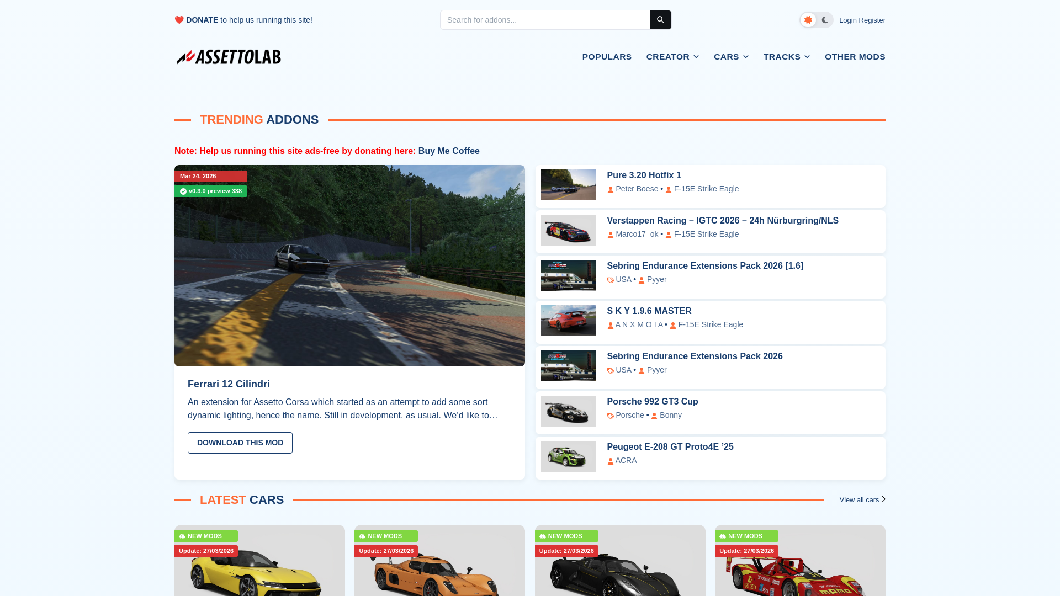Viewport: 1060px width, 596px height.
Task: Enable light mode with sun toggle
Action: pos(808,20)
